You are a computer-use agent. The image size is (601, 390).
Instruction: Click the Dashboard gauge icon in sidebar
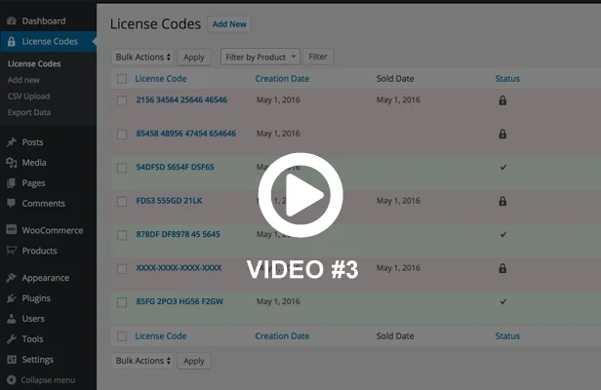(11, 20)
